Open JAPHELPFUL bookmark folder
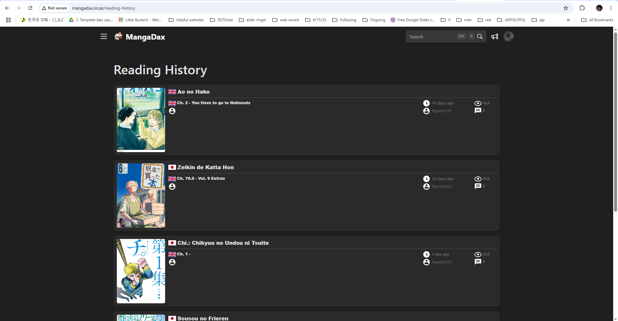Screen dimensions: 618x321 (511, 20)
